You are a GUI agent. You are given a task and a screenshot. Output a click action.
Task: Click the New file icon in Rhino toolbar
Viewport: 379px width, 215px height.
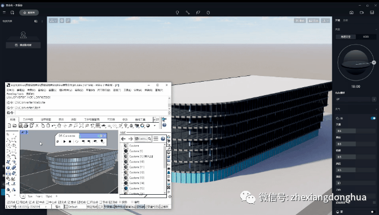(10, 126)
